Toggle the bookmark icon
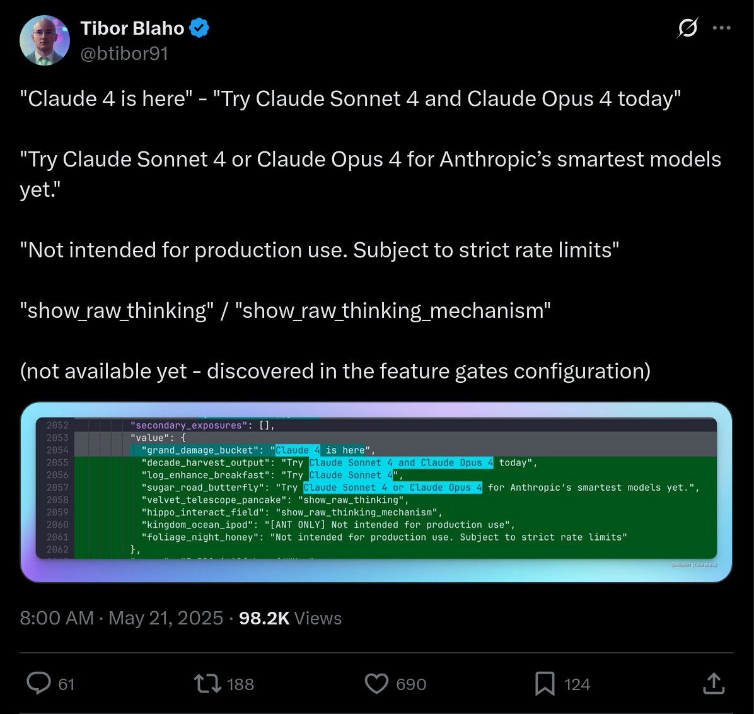 [x=545, y=684]
